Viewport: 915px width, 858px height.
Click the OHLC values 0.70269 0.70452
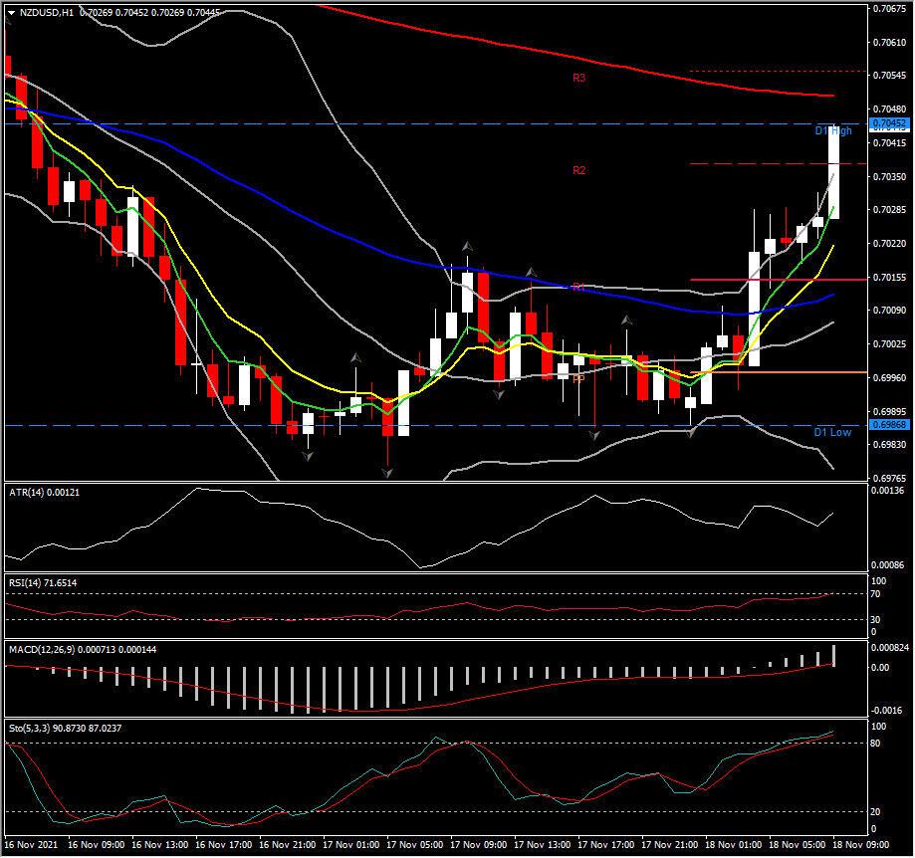[x=114, y=12]
